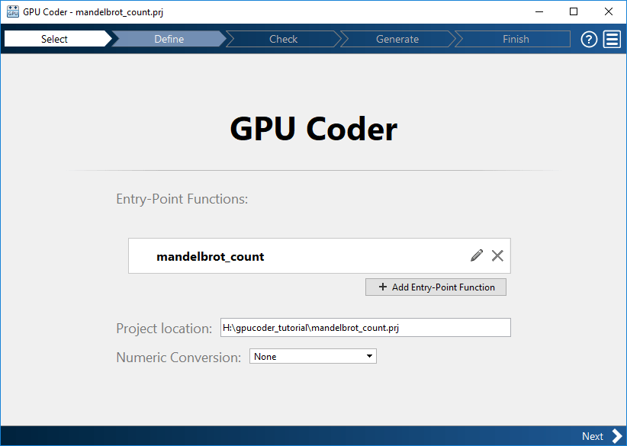
Task: Click the Select step in the workflow bar
Action: pos(54,39)
